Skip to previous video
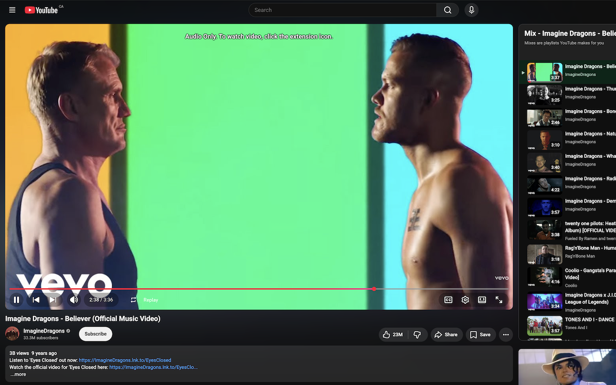616x385 pixels. click(x=36, y=300)
